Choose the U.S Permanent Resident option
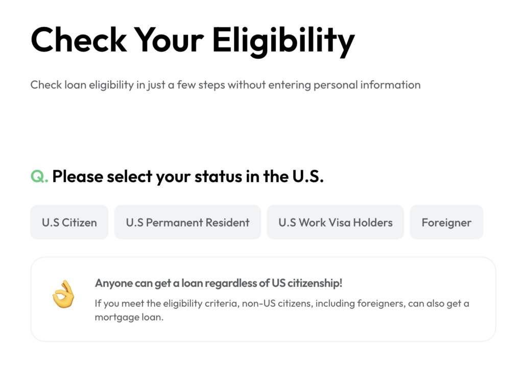 (x=187, y=222)
